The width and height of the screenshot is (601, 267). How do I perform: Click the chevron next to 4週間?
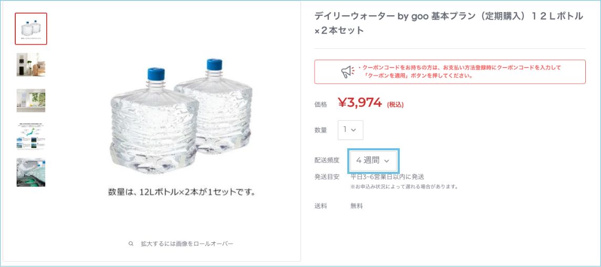[x=387, y=161]
